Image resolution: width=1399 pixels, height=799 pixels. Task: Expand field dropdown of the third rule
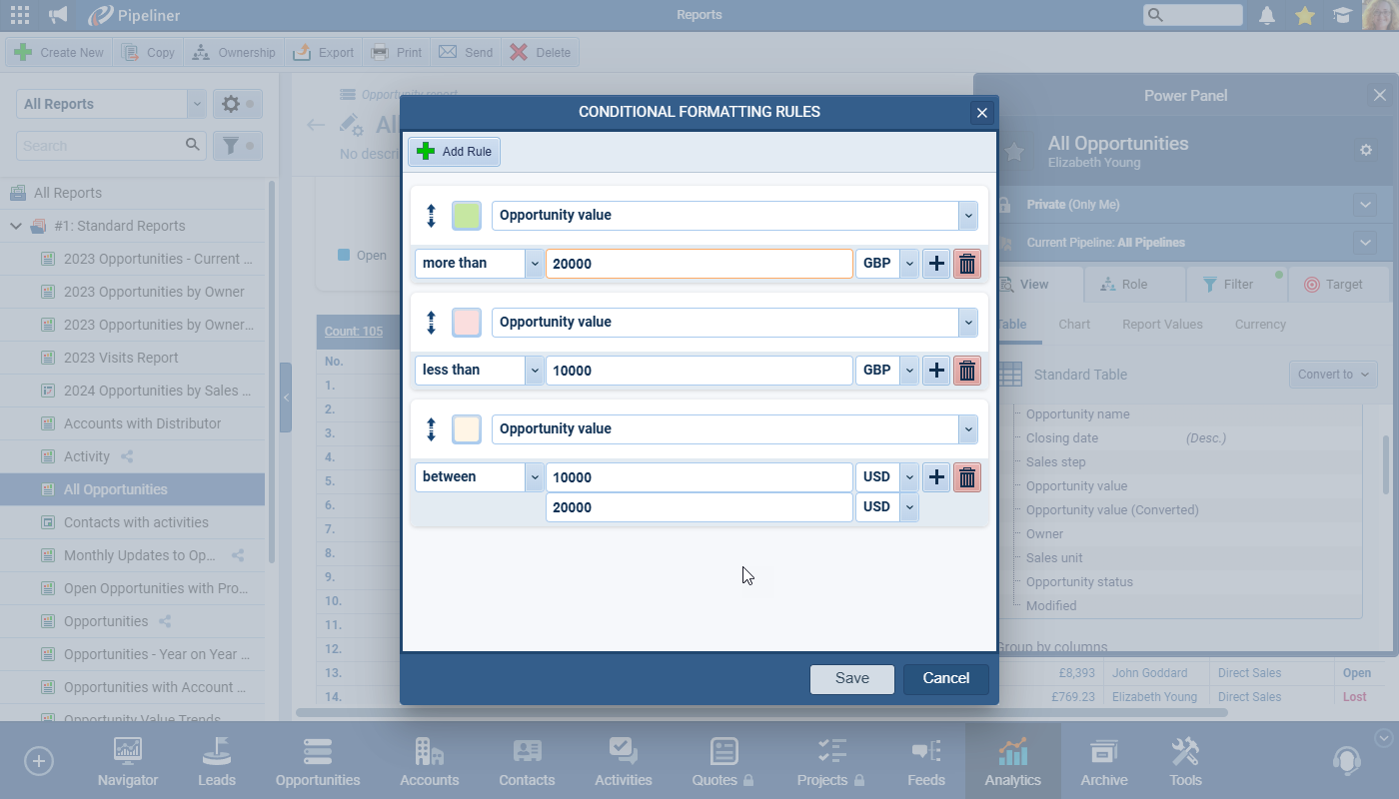point(966,429)
